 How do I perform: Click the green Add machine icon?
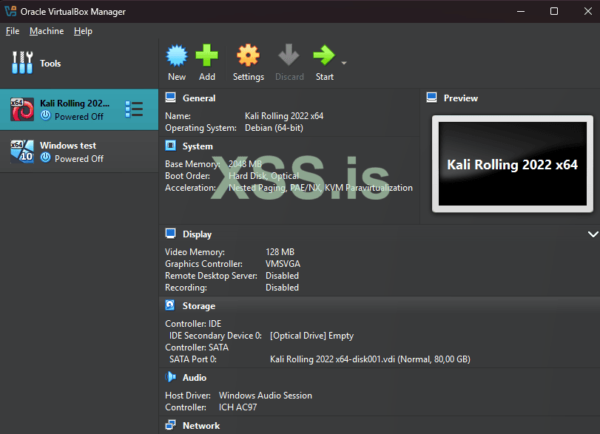coord(206,55)
